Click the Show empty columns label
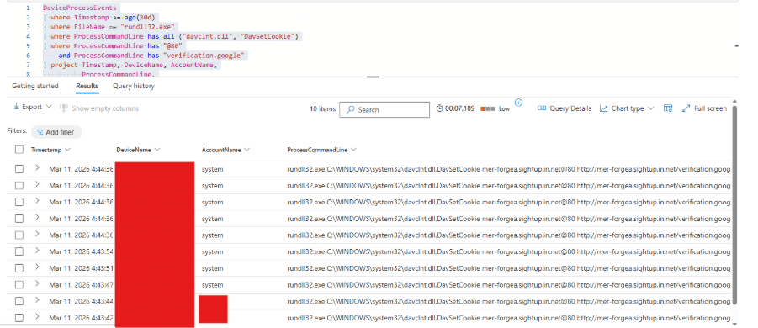The image size is (758, 328). pos(105,108)
